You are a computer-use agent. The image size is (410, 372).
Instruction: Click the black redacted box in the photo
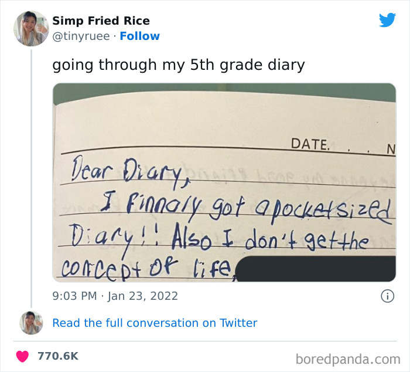pyautogui.click(x=316, y=269)
